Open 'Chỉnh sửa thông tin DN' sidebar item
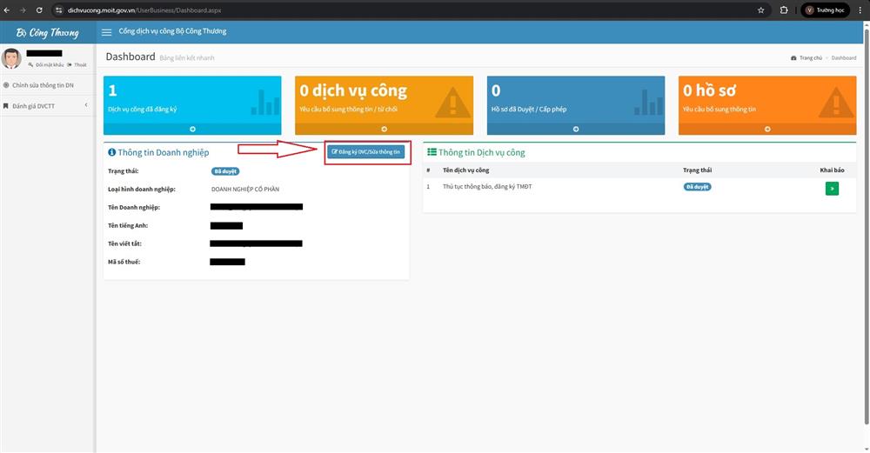The image size is (870, 453). pyautogui.click(x=43, y=85)
